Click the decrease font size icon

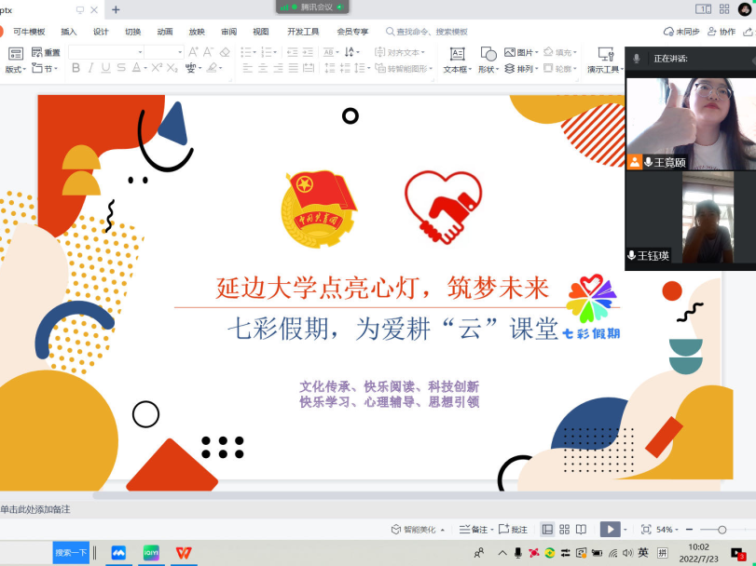208,52
